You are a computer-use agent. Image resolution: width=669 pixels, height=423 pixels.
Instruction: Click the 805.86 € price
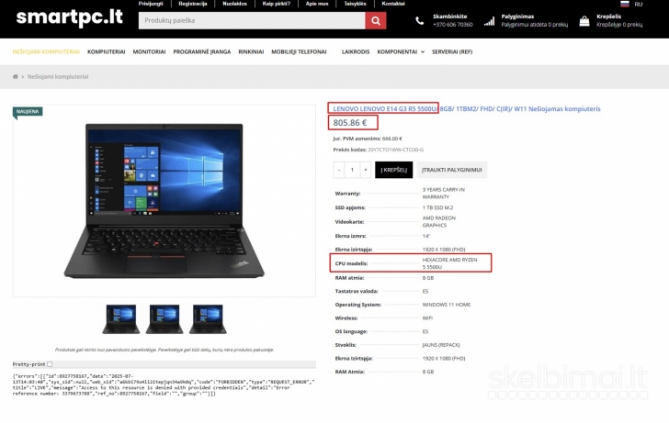350,123
